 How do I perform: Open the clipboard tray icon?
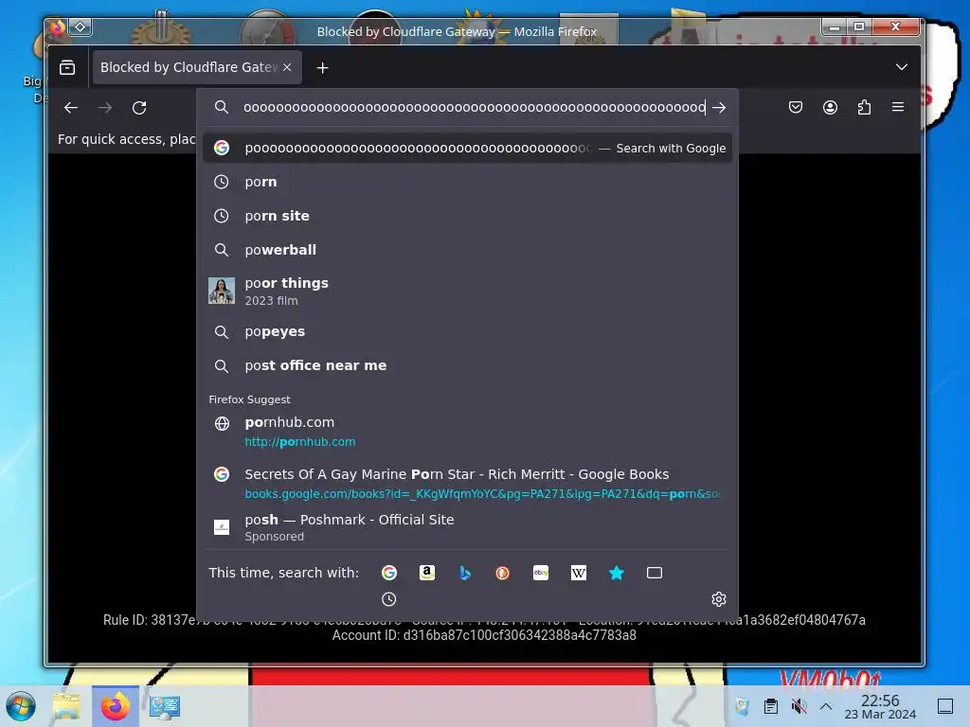[x=771, y=706]
